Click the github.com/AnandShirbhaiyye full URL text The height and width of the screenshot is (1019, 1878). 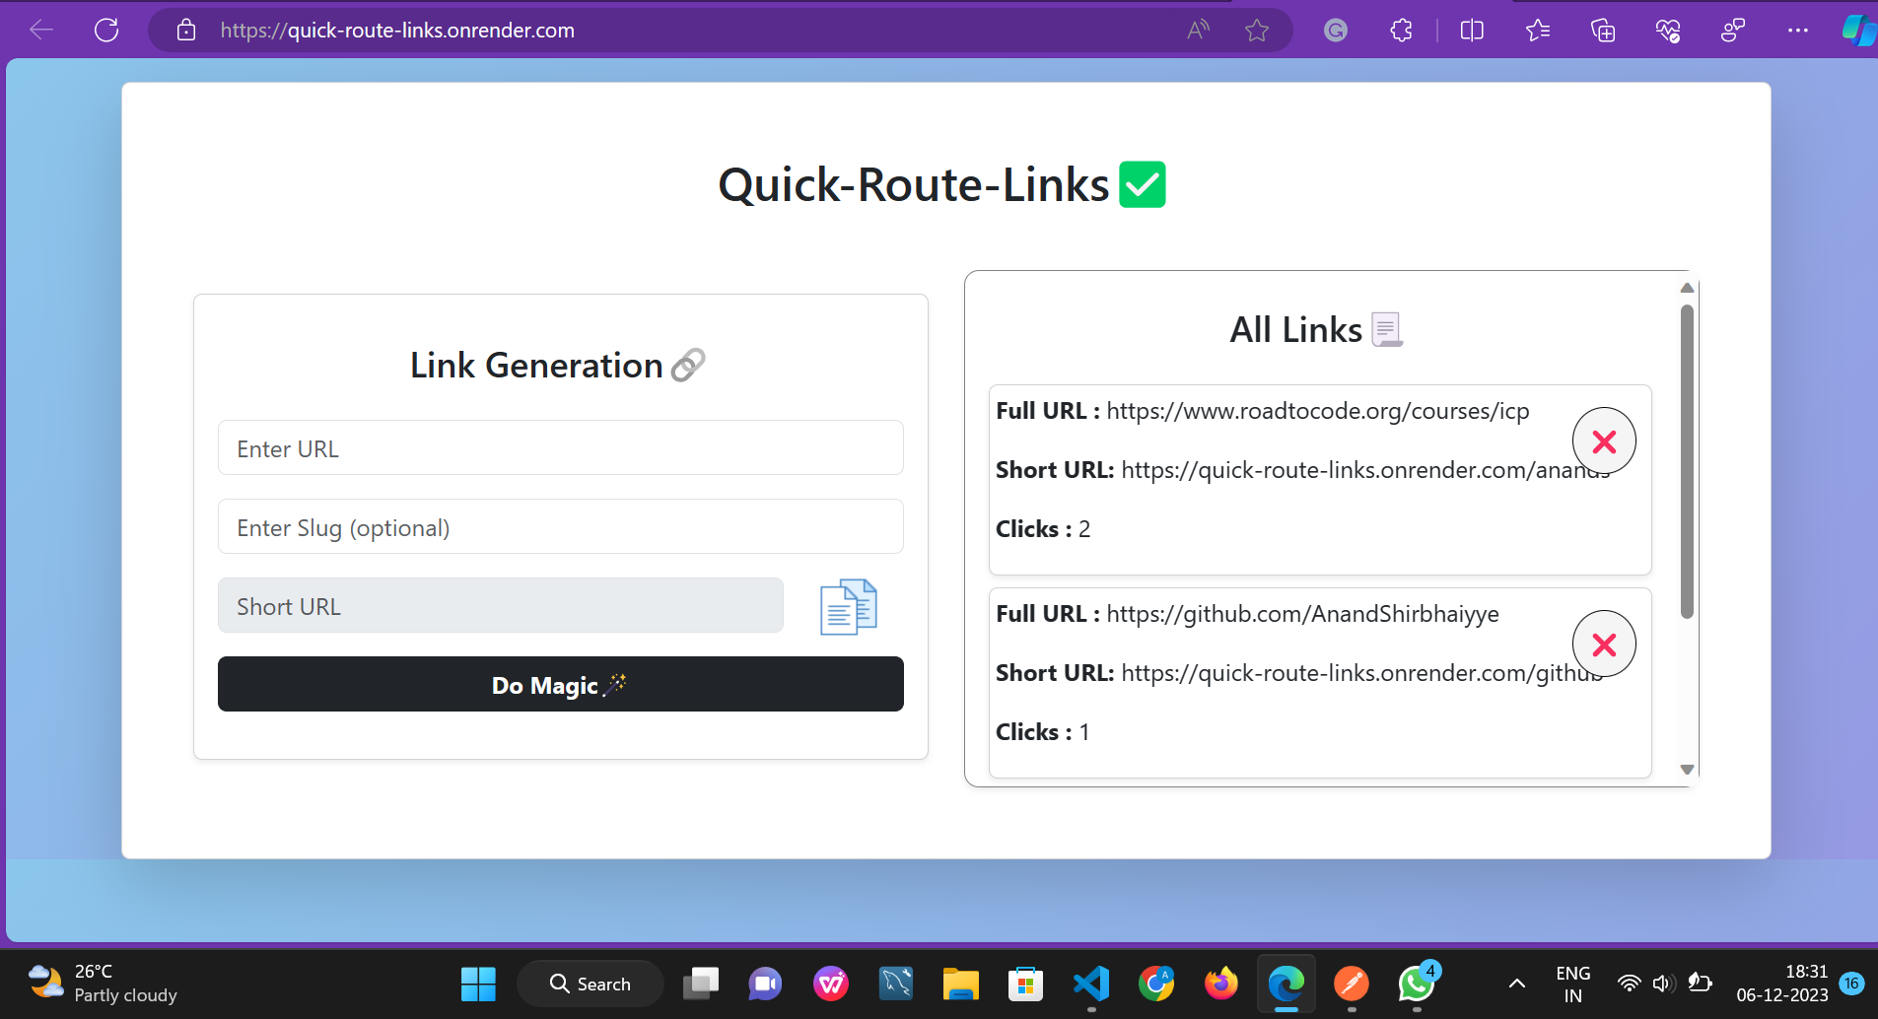1302,614
